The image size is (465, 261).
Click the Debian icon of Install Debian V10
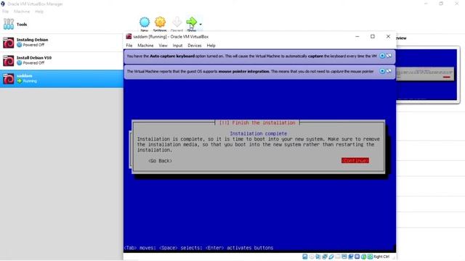point(8,61)
